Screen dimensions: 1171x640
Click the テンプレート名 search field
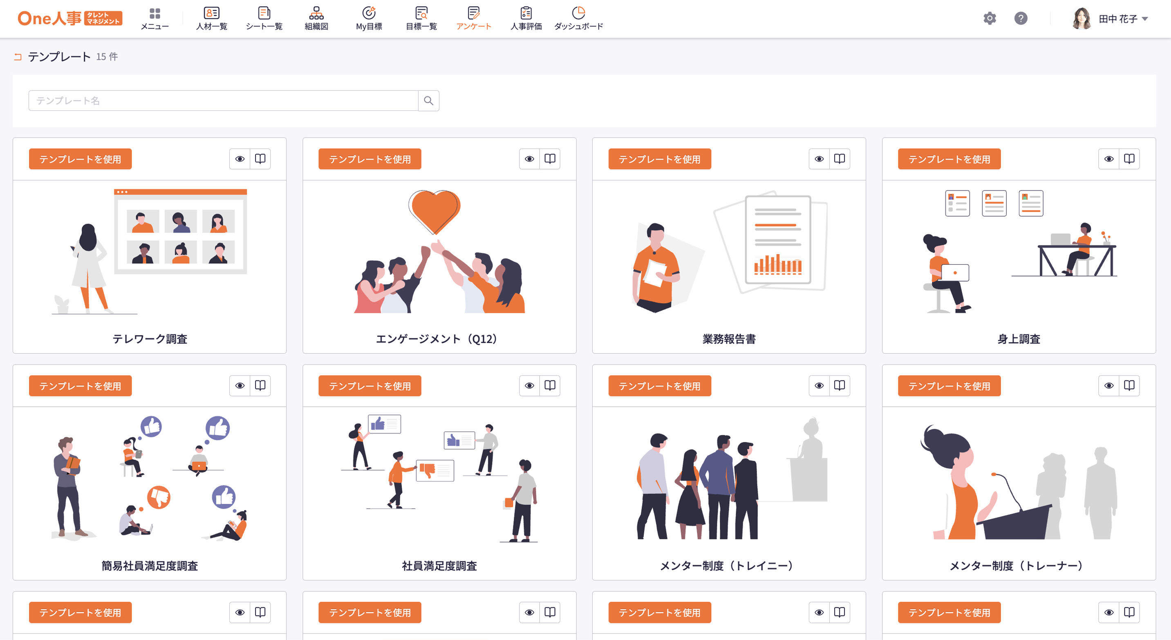click(x=223, y=101)
